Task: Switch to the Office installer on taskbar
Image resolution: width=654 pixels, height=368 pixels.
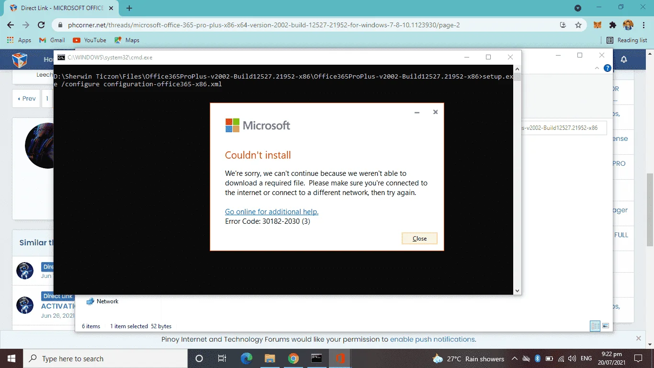Action: tap(340, 358)
